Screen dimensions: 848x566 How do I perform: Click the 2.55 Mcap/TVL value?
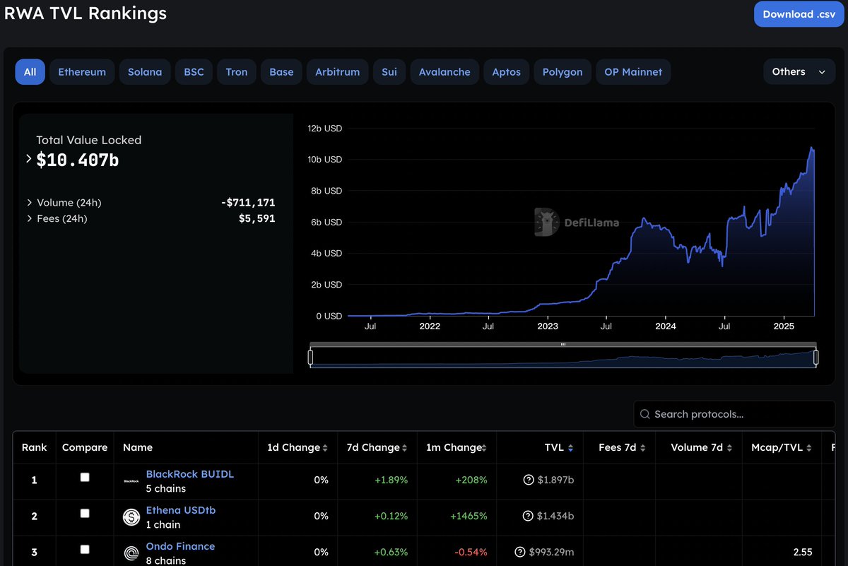pos(802,553)
